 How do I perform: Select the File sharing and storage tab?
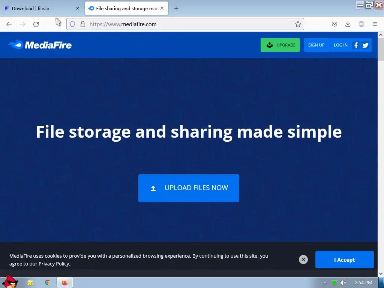click(x=127, y=8)
